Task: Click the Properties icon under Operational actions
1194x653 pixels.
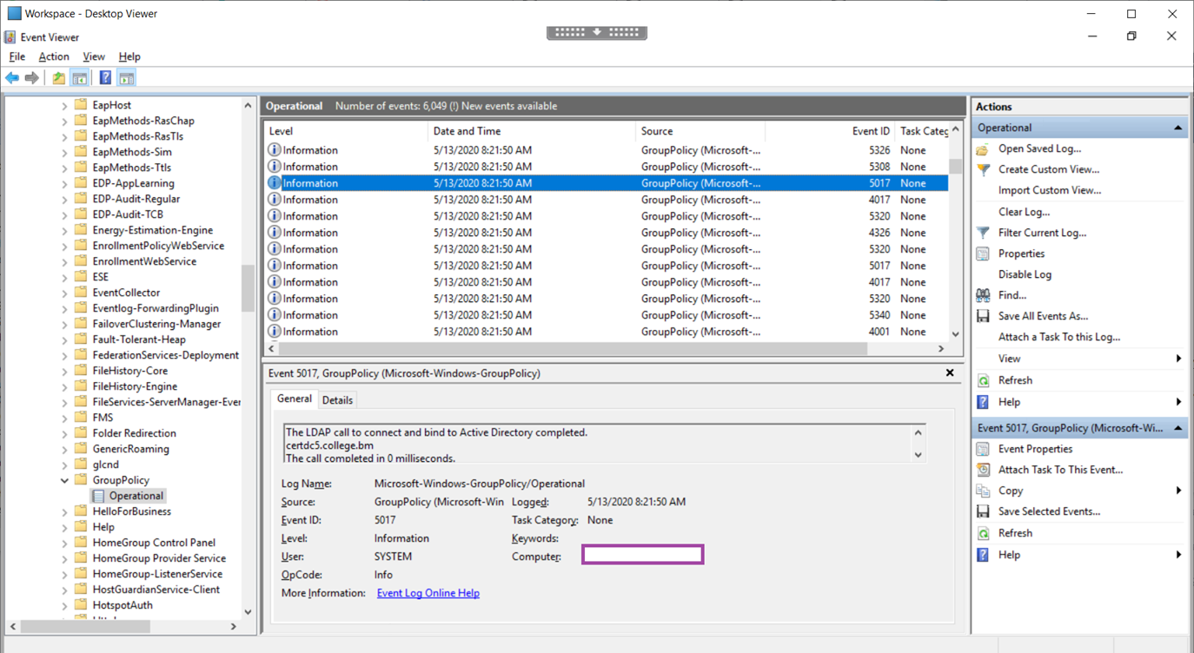Action: [x=983, y=254]
